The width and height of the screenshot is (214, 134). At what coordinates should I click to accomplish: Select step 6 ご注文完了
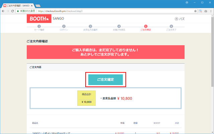pos(171,28)
